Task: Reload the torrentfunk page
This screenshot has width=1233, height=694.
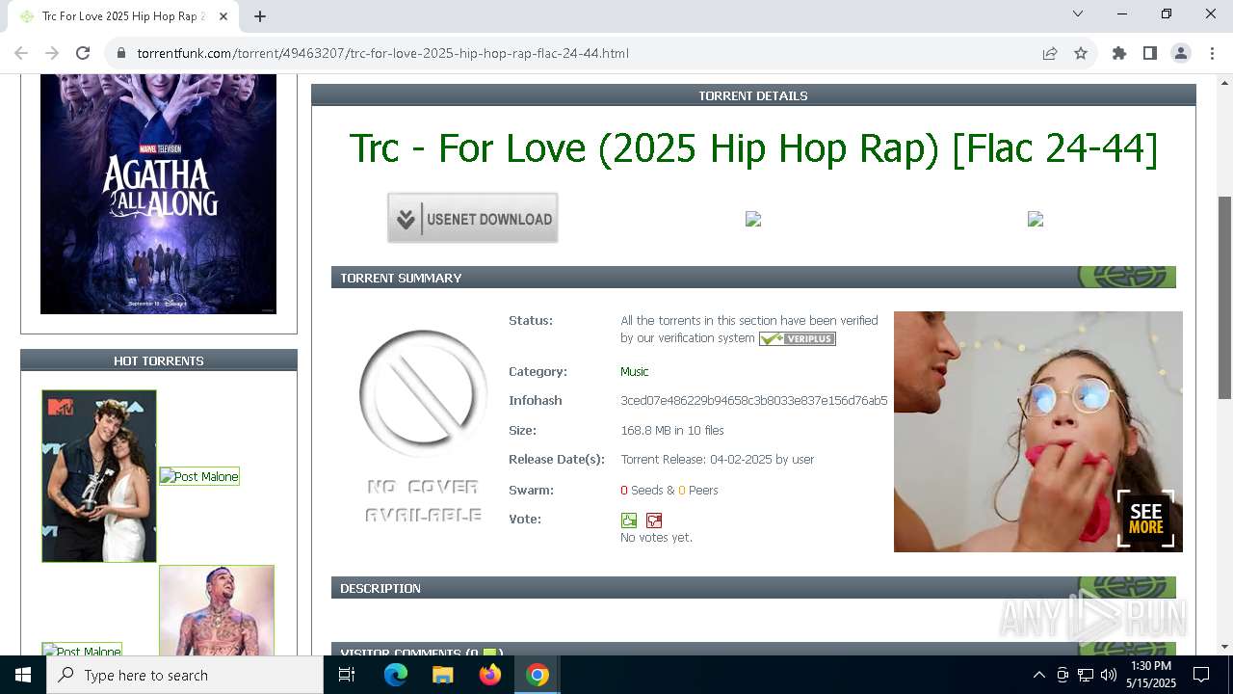Action: pos(83,53)
